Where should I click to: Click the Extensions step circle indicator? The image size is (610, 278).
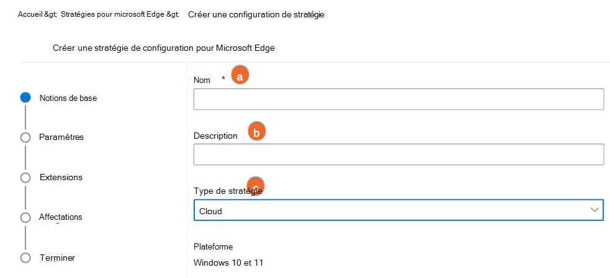coord(25,178)
